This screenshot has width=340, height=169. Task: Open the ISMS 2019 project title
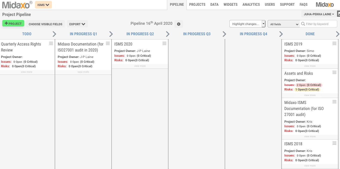coord(293,44)
